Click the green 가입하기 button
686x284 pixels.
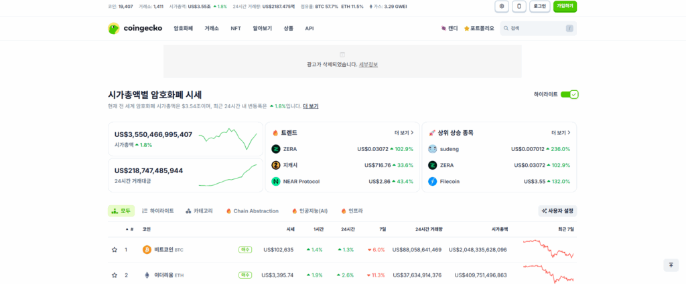(565, 6)
